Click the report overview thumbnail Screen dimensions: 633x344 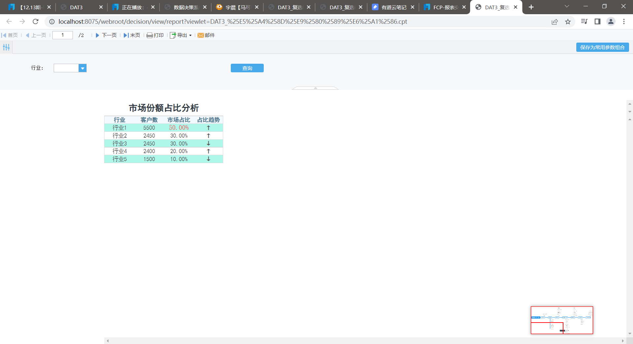tap(562, 320)
